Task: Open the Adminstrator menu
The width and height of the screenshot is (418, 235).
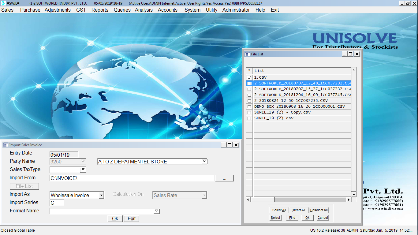Action: tap(236, 10)
